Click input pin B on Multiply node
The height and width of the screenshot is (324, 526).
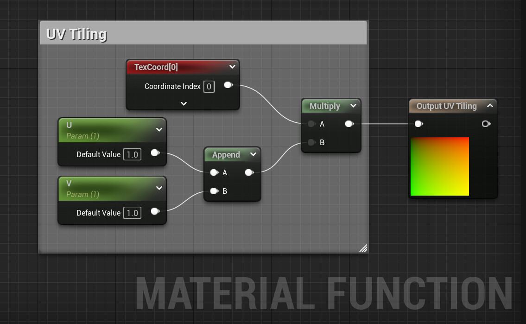coord(311,142)
